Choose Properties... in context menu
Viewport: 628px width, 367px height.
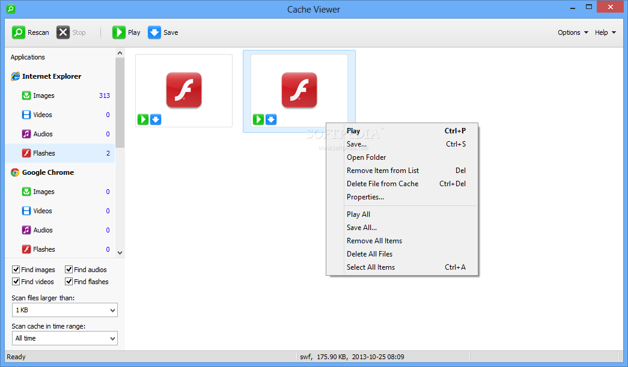[402, 197]
